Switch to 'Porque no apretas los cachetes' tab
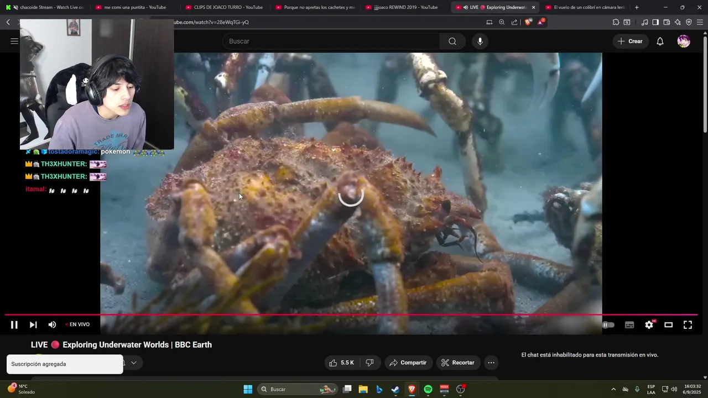Viewport: 708px width, 398px height. 314,7
